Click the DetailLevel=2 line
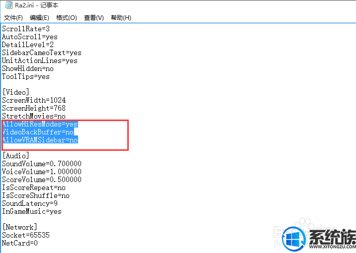Viewport: 356px width, 253px height. click(x=28, y=45)
